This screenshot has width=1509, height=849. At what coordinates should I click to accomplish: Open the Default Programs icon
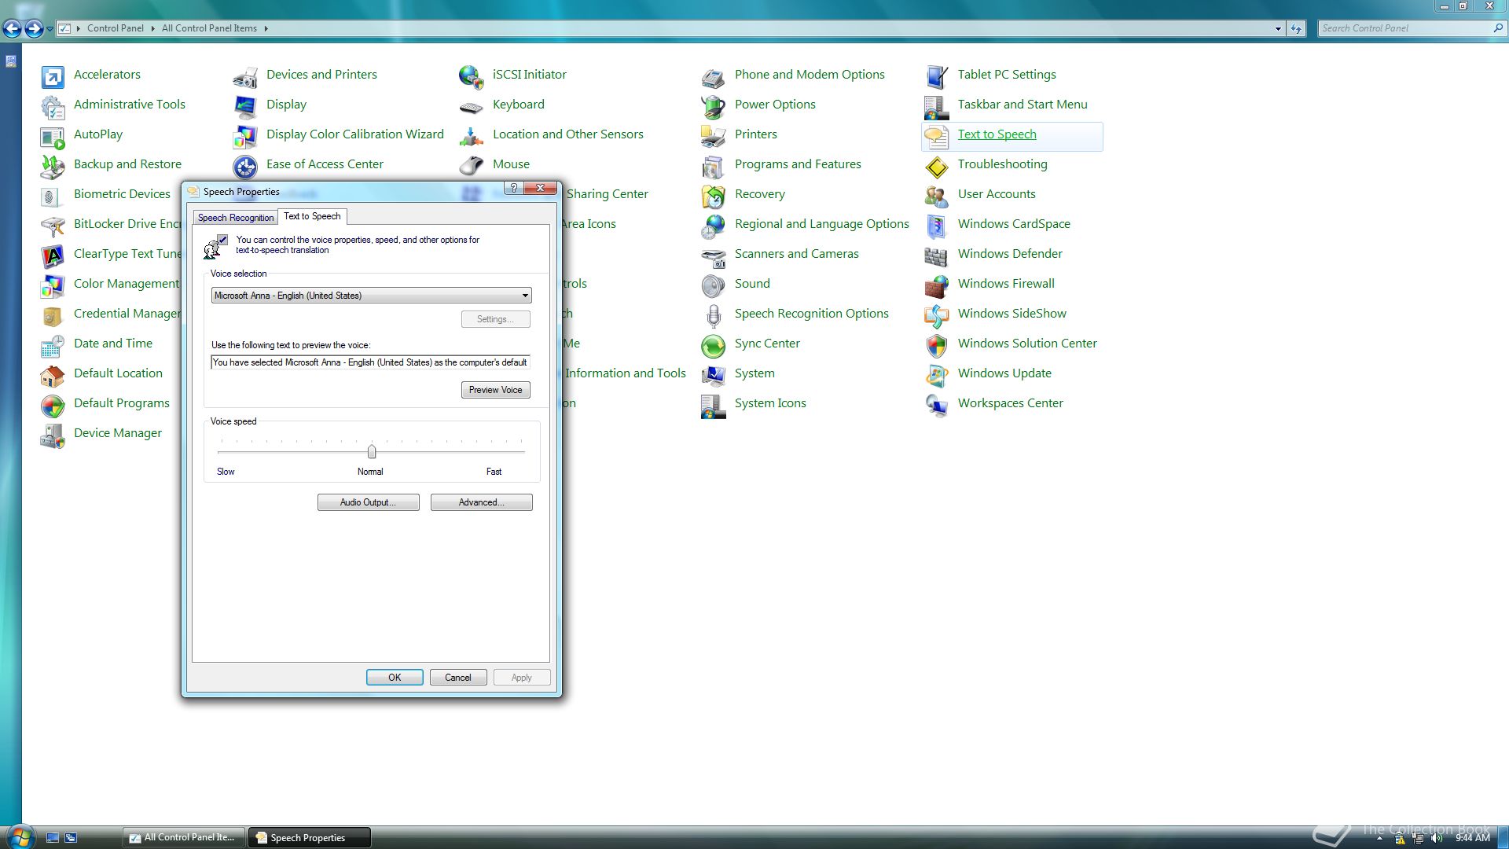coord(52,405)
